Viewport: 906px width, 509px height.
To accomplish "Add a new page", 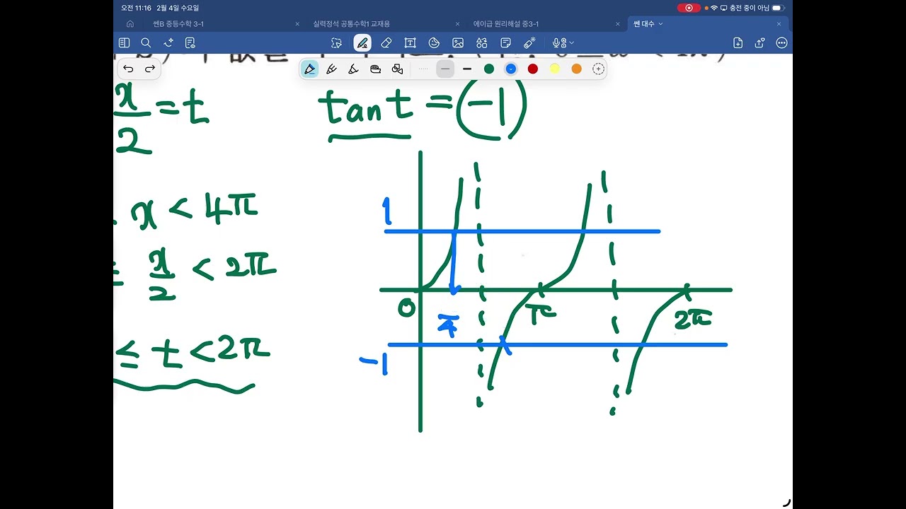I will point(738,42).
